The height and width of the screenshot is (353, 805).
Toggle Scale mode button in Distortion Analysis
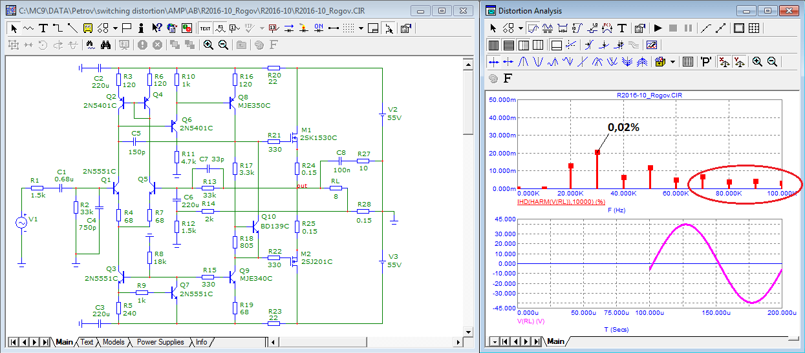pyautogui.click(x=533, y=28)
